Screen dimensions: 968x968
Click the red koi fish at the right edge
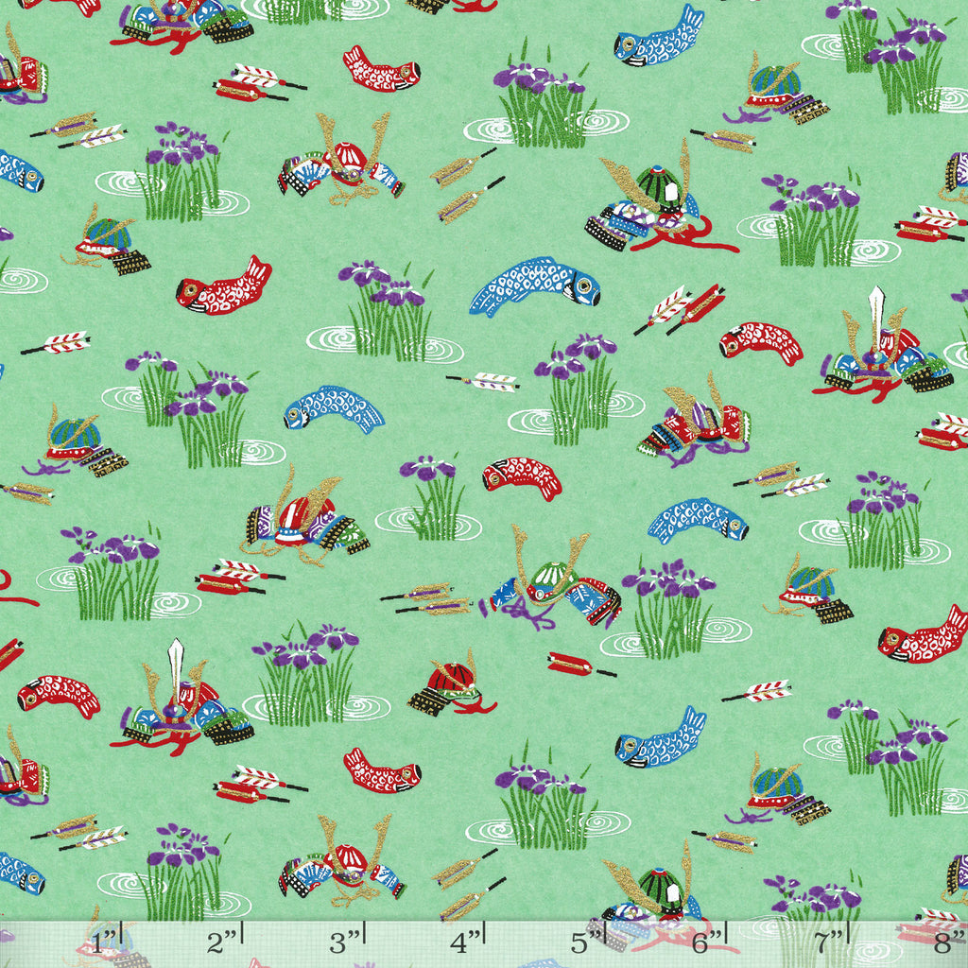pos(922,638)
